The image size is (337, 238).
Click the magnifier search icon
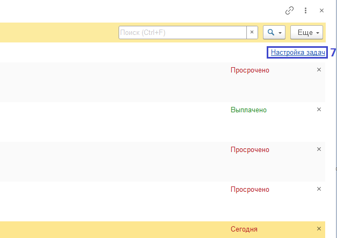(x=271, y=32)
